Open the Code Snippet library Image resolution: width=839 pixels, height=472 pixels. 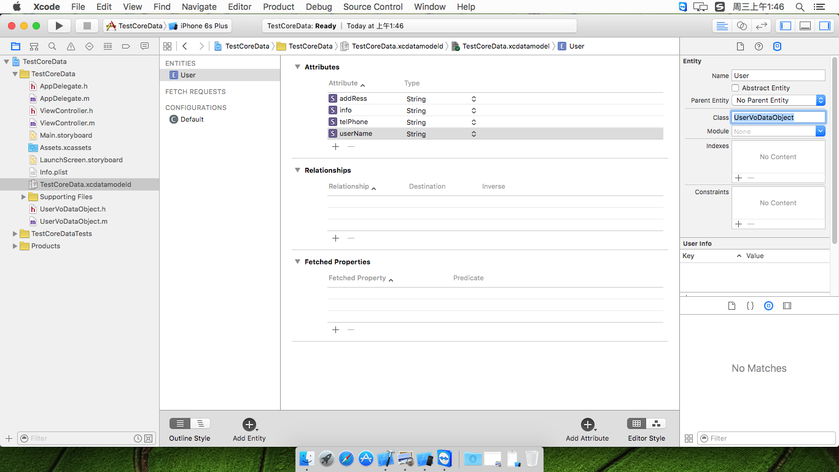[750, 305]
